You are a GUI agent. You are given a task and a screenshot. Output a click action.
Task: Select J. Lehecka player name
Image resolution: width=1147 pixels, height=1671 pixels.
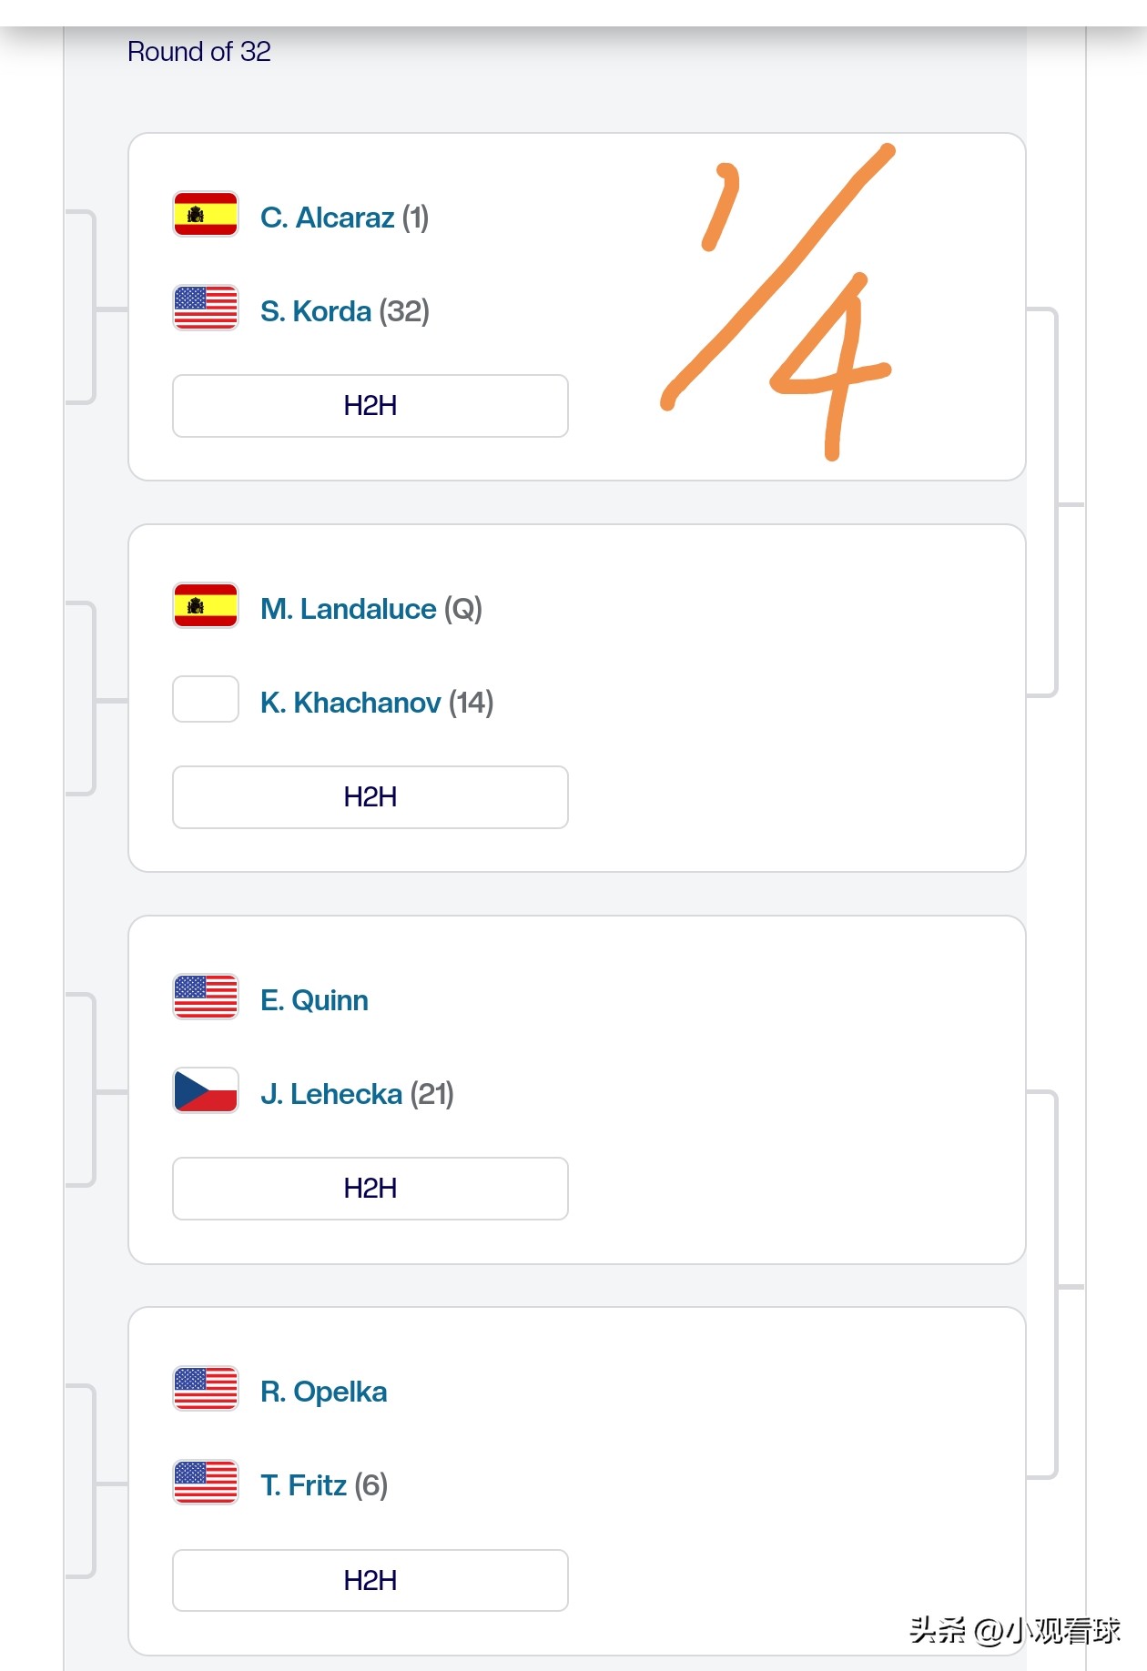click(331, 1094)
